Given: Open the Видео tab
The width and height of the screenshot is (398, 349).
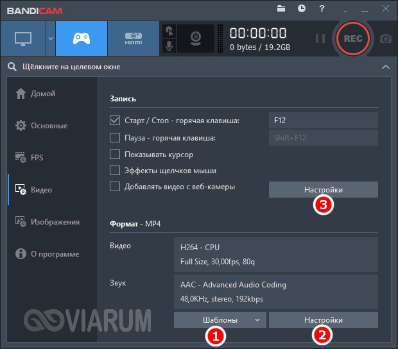Looking at the screenshot, I should click(52, 189).
